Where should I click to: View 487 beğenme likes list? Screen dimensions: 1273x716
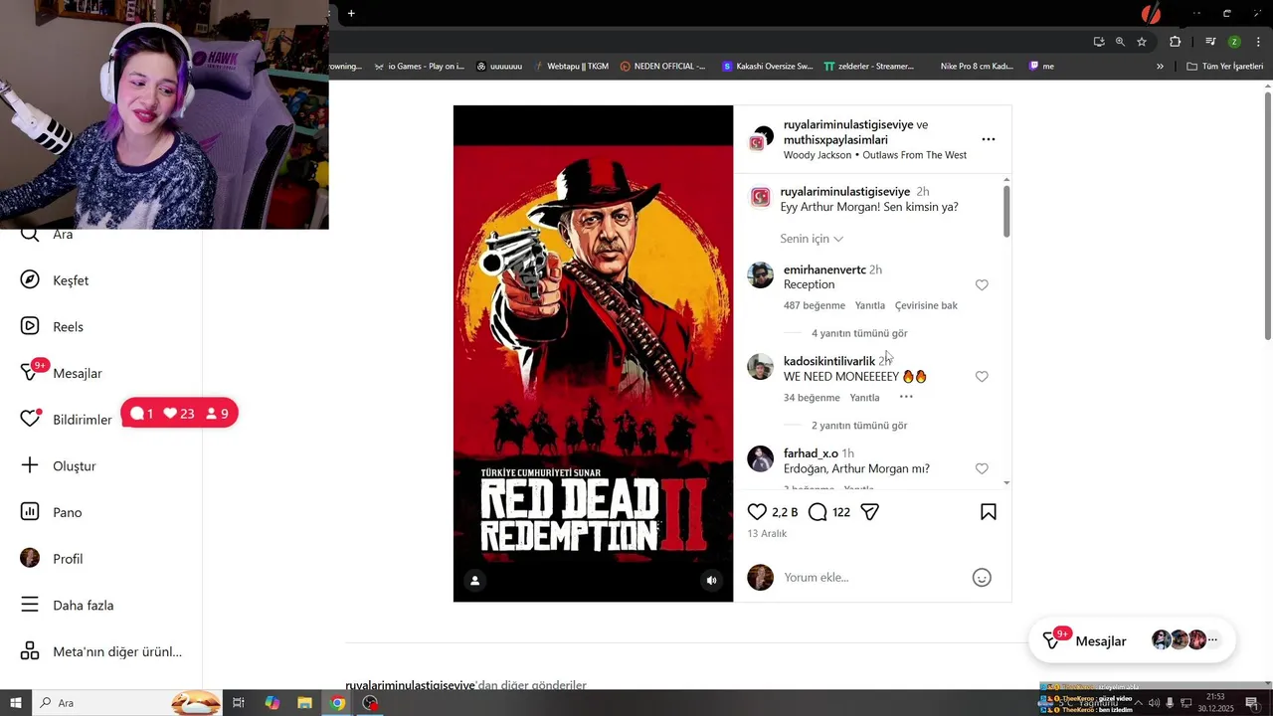(815, 305)
